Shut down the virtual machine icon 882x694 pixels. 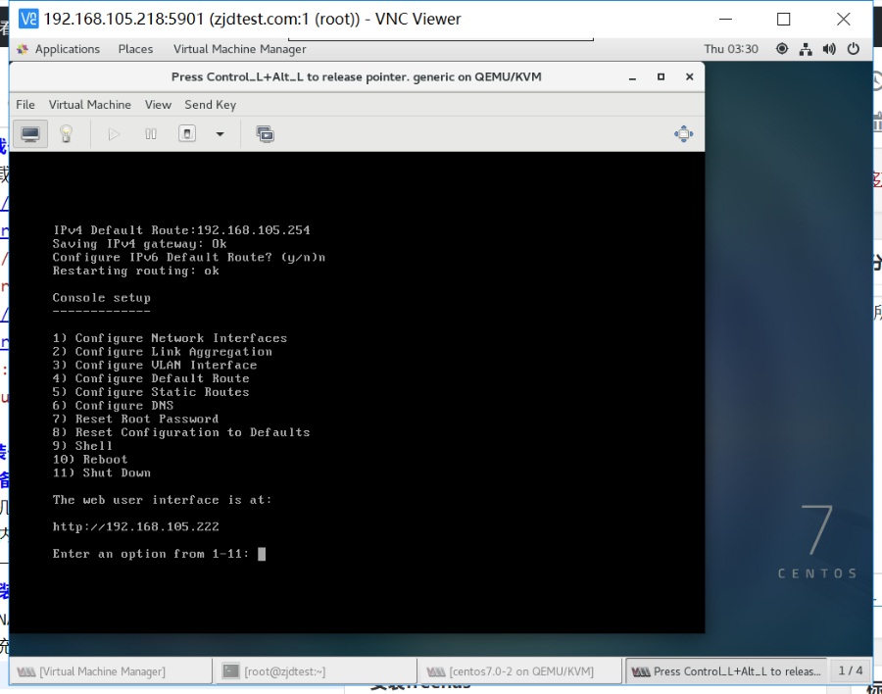[187, 134]
